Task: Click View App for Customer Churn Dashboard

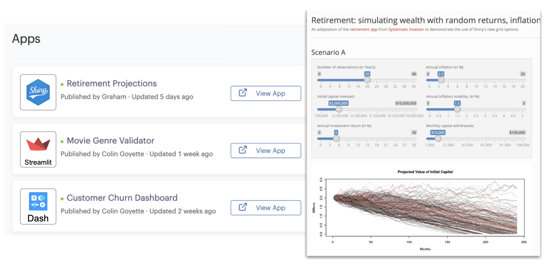Action: coord(266,208)
